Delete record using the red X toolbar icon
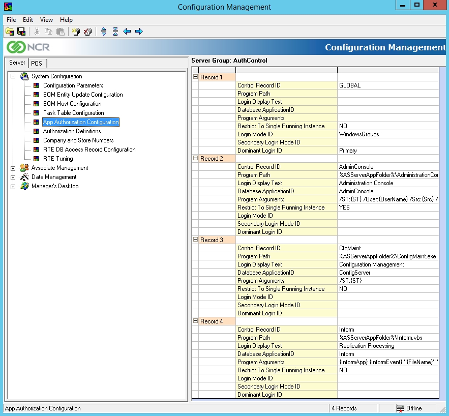Viewport: 449px width, 416px height. tap(87, 31)
